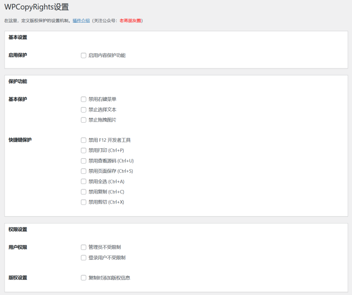352x295 pixels.
Task: Click the 基本保护 row label
Action: [18, 99]
